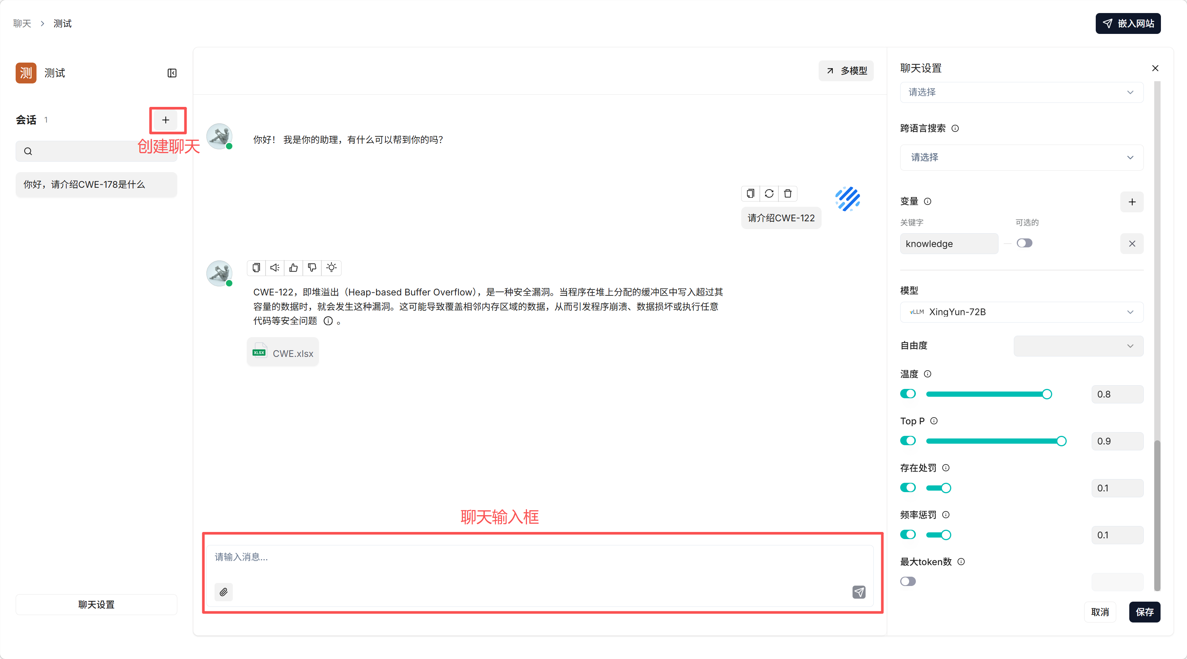This screenshot has height=659, width=1187.
Task: Send the message via paper plane icon
Action: [x=859, y=592]
